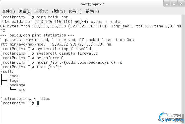
Task: Click the upper scrollbar track area
Action: [183, 50]
